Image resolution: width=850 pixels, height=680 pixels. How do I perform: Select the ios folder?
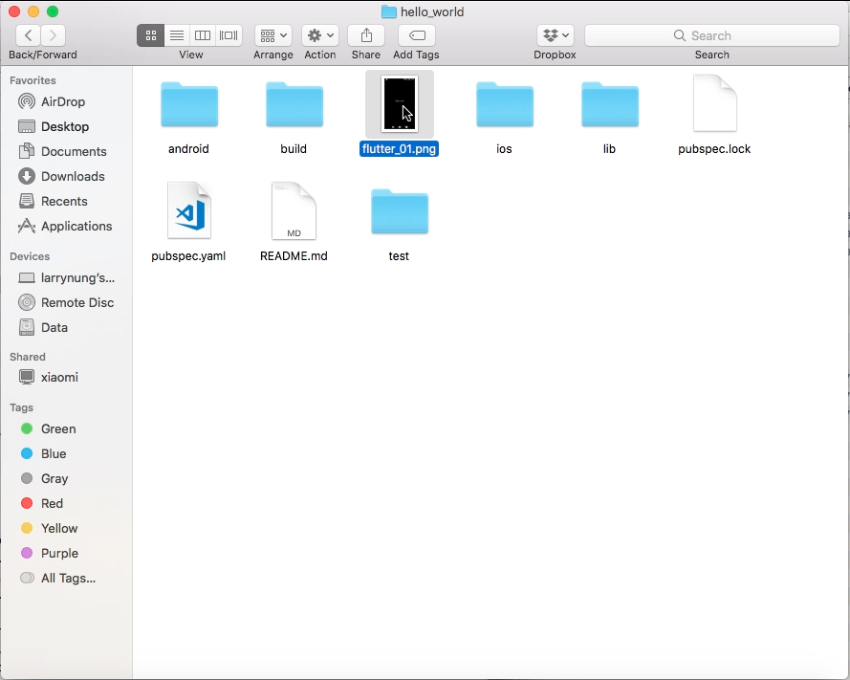[505, 104]
